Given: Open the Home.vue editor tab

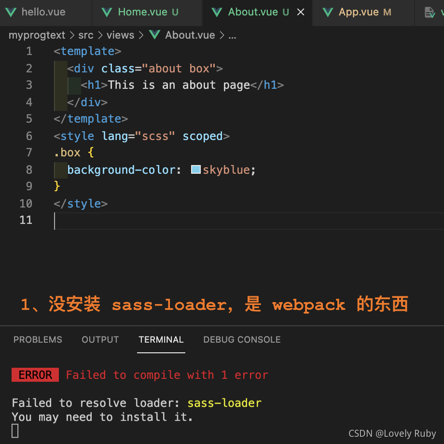Looking at the screenshot, I should point(147,13).
